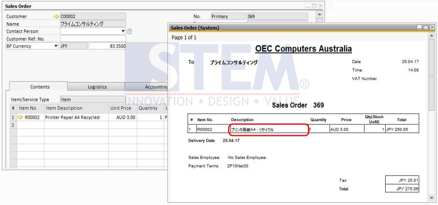Viewport: 438px width, 205px height.
Task: Maximize the background Sales Order window
Action: click(x=314, y=6)
